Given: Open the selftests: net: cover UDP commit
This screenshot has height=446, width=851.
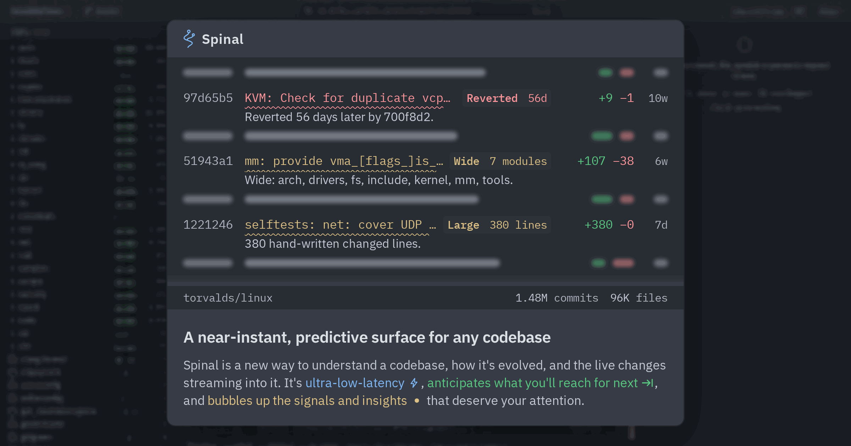Looking at the screenshot, I should (x=340, y=225).
